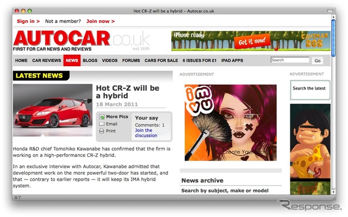
Task: Click the green zoom window button
Action: (x=30, y=11)
